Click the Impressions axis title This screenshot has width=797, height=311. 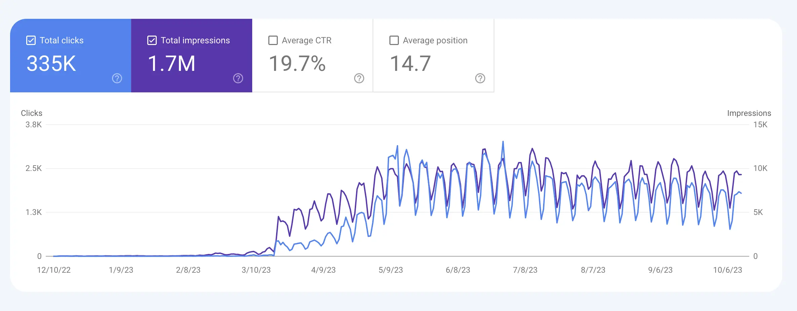749,113
